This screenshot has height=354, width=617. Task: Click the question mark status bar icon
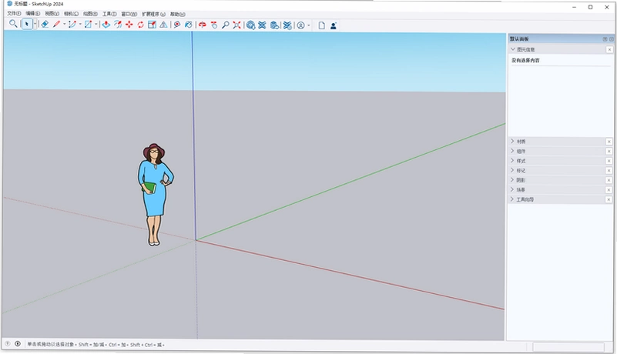point(8,344)
